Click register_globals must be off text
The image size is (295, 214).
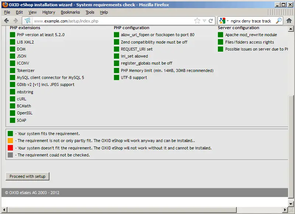pyautogui.click(x=146, y=63)
